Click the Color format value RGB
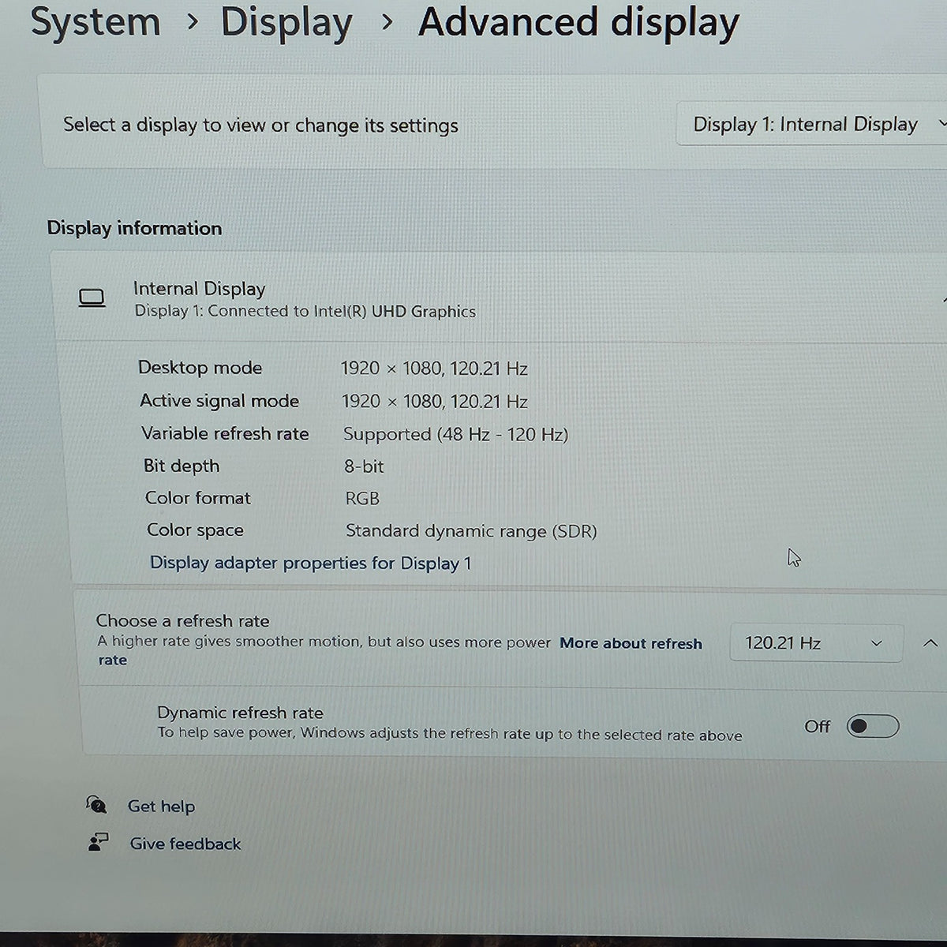The image size is (947, 947). [x=362, y=499]
